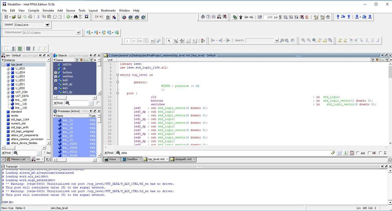Image resolution: width=392 pixels, height=211 pixels.
Task: Click the Zoom Out magnifier icon
Action: [x=309, y=40]
